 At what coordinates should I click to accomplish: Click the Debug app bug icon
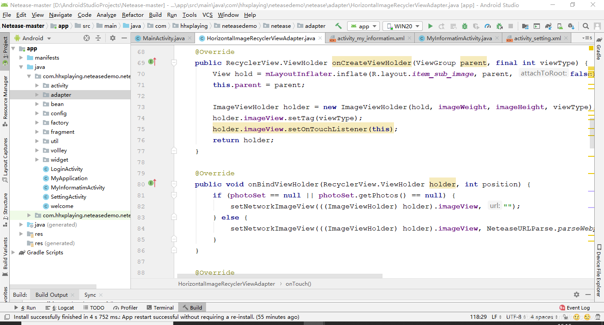pyautogui.click(x=465, y=26)
